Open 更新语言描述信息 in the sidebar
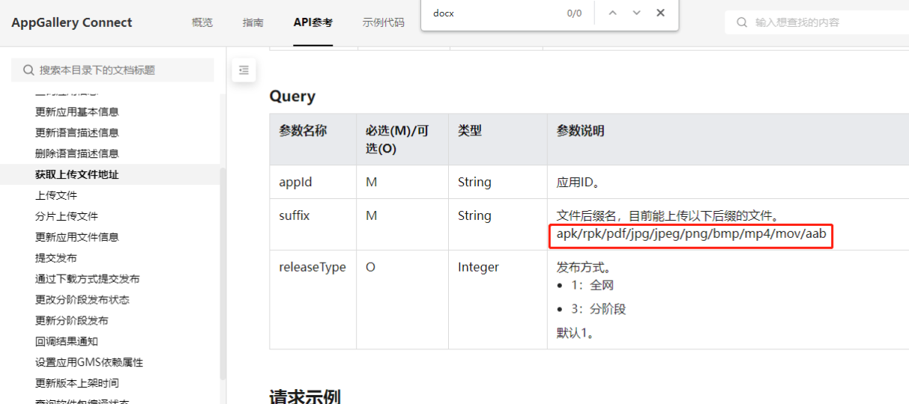Viewport: 909px width, 404px height. (x=77, y=132)
